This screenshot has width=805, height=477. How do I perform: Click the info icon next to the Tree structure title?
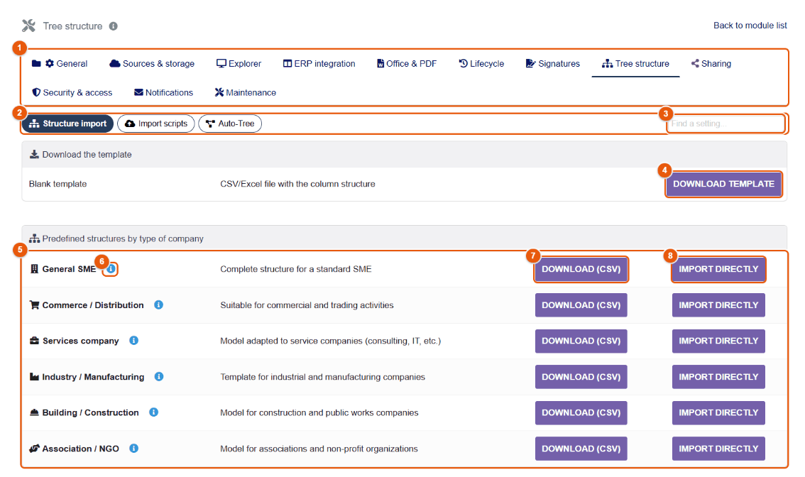tap(114, 26)
